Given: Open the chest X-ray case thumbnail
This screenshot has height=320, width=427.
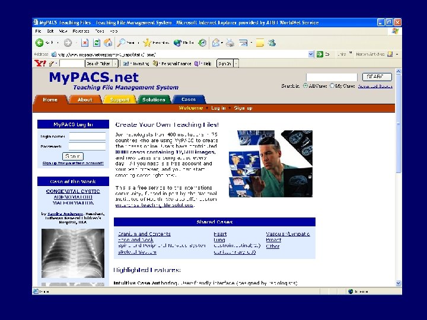Looking at the screenshot, I should tap(73, 253).
